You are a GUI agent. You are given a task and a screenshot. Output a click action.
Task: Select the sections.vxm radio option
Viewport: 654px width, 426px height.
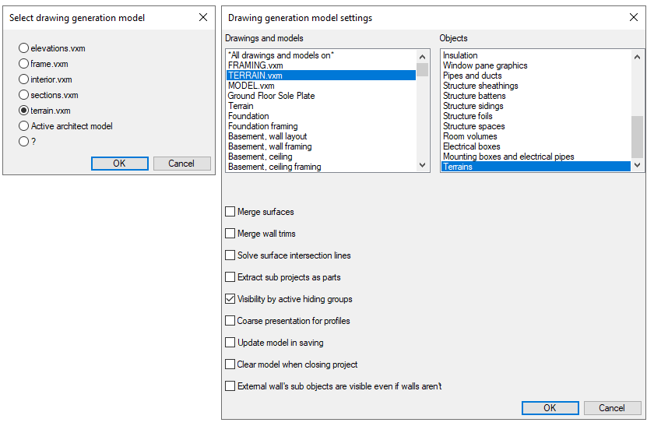(24, 95)
